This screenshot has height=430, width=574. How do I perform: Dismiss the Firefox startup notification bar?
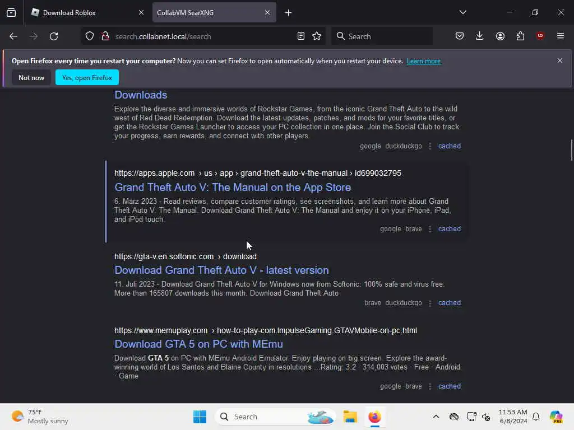[x=560, y=60]
